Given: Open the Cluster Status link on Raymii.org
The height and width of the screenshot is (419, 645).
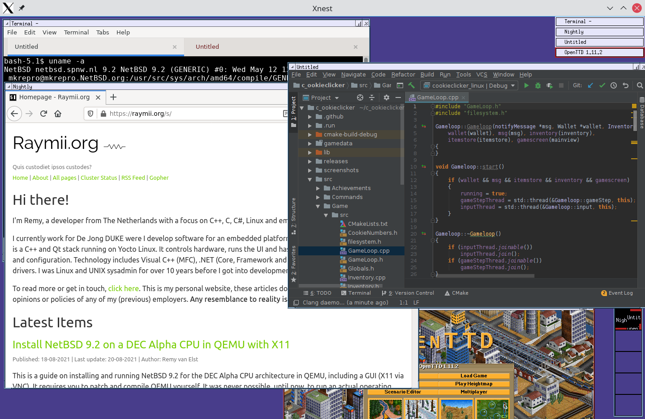Looking at the screenshot, I should pyautogui.click(x=99, y=178).
